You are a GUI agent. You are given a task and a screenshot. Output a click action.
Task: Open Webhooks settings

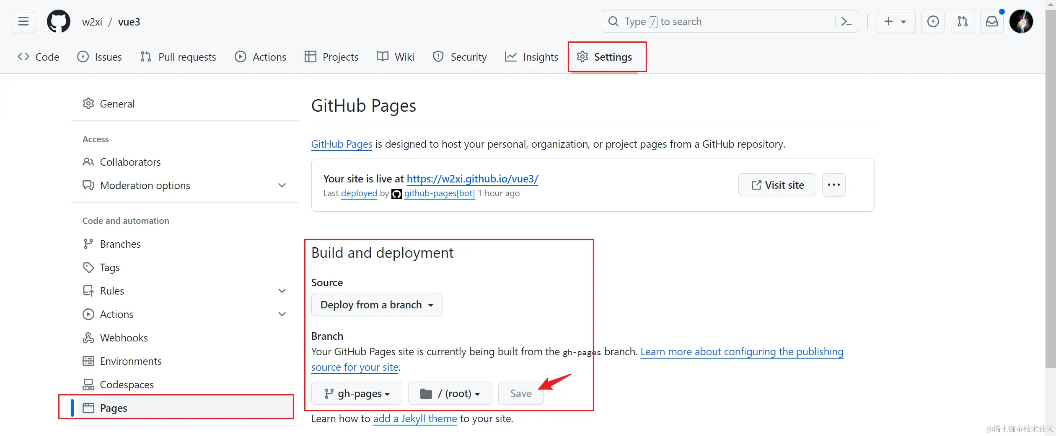185,338
